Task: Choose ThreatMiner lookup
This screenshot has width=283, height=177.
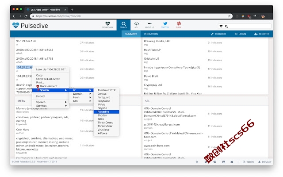Action: tap(106, 126)
